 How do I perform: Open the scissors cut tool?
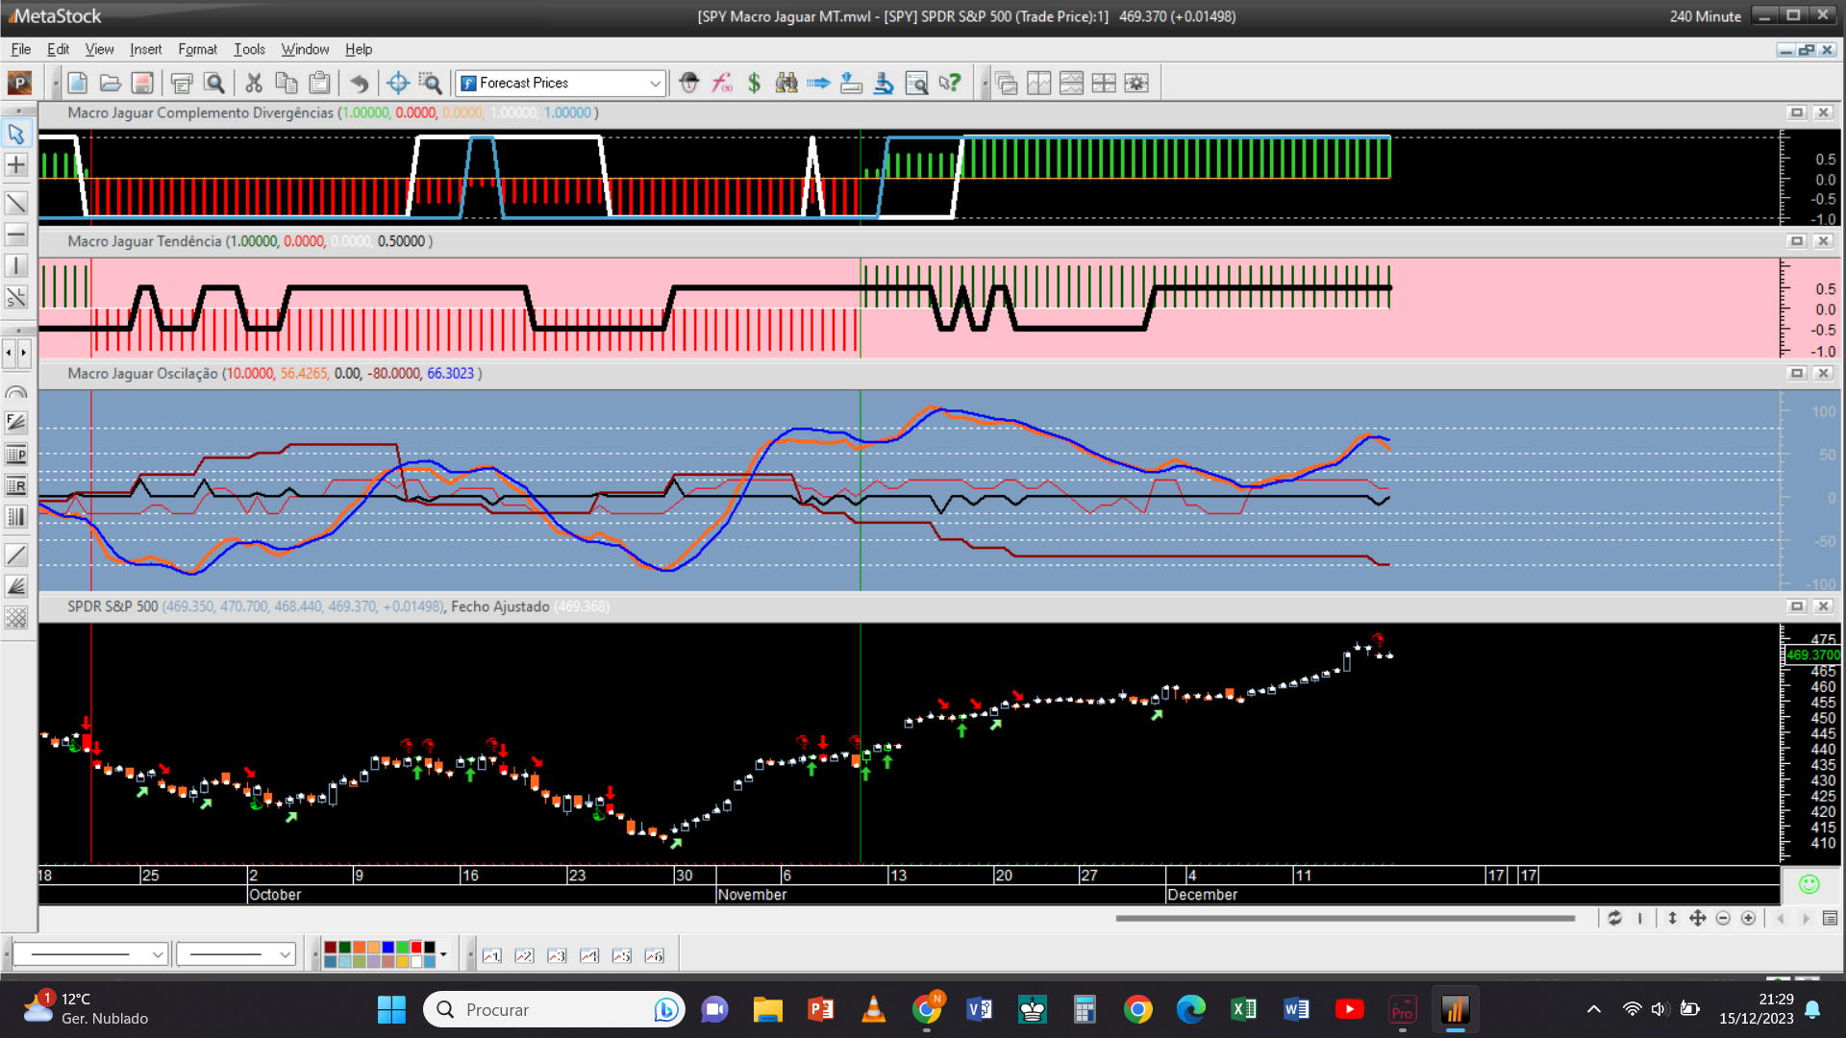[254, 84]
